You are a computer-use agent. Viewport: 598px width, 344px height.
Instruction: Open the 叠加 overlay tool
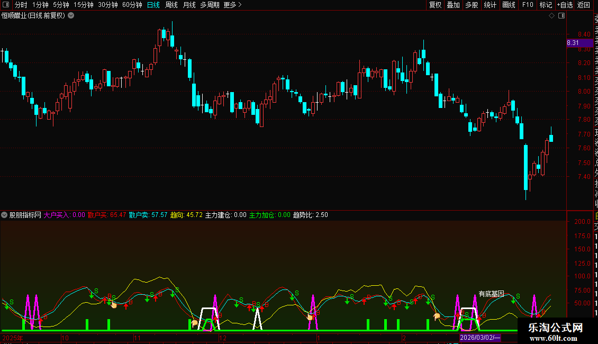coord(453,5)
